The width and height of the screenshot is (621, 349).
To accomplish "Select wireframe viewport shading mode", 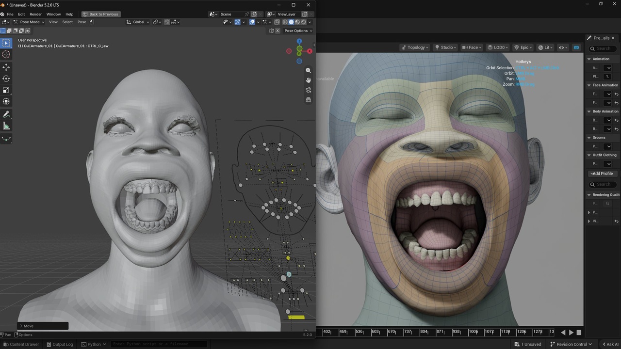I will 285,22.
